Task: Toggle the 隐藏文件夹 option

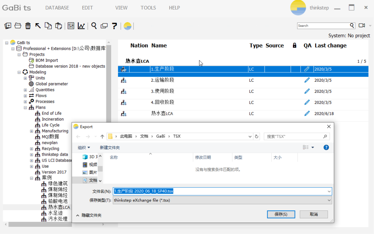Action: click(x=91, y=214)
